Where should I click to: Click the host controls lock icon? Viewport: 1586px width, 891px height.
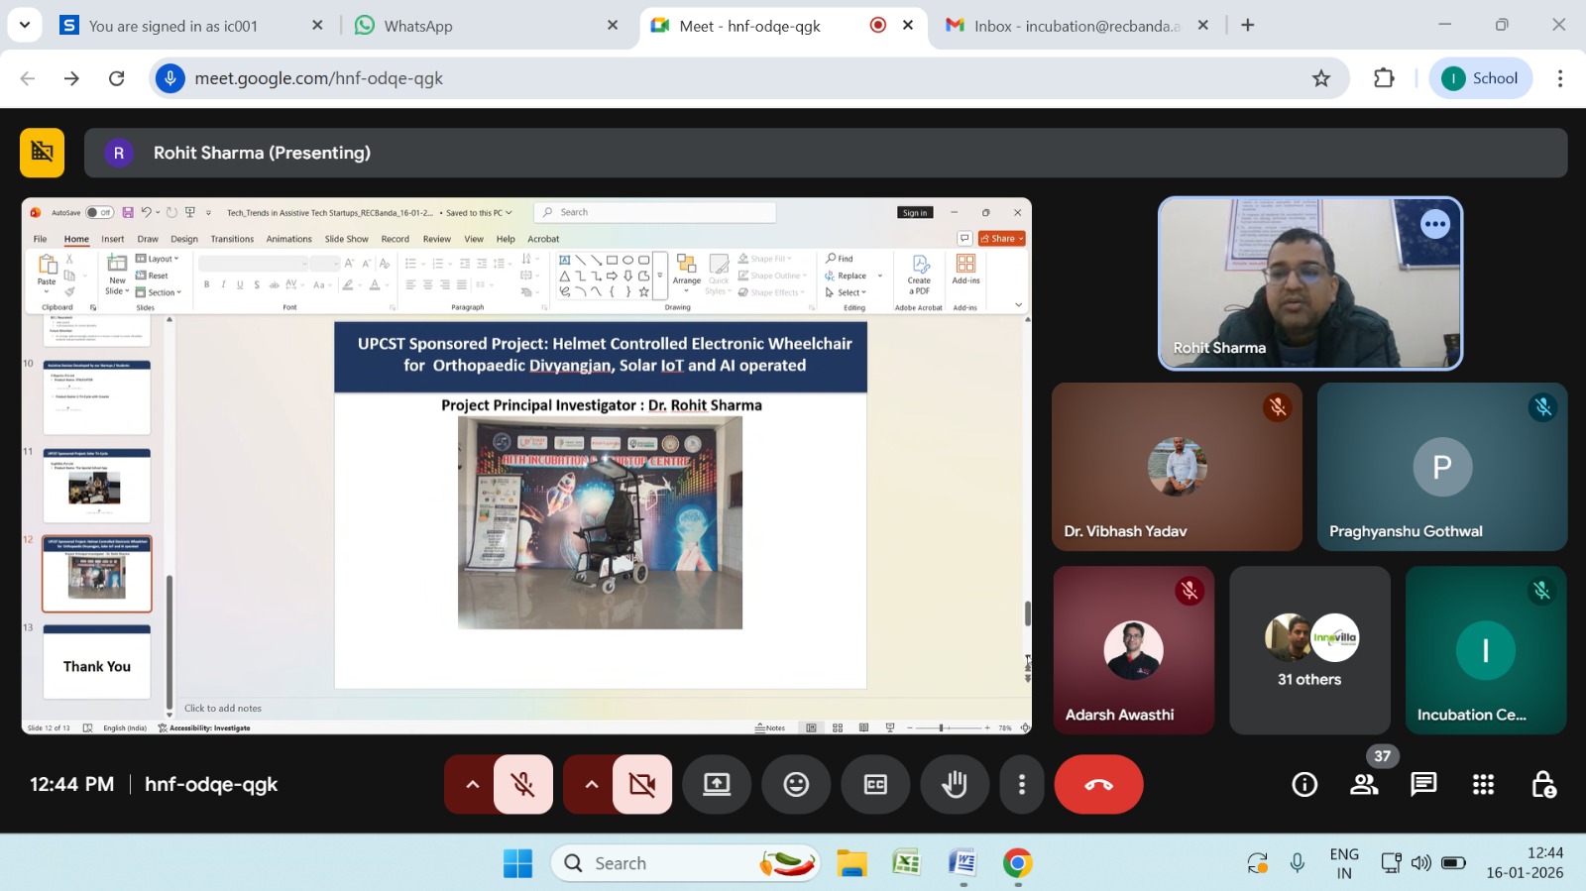point(1542,784)
